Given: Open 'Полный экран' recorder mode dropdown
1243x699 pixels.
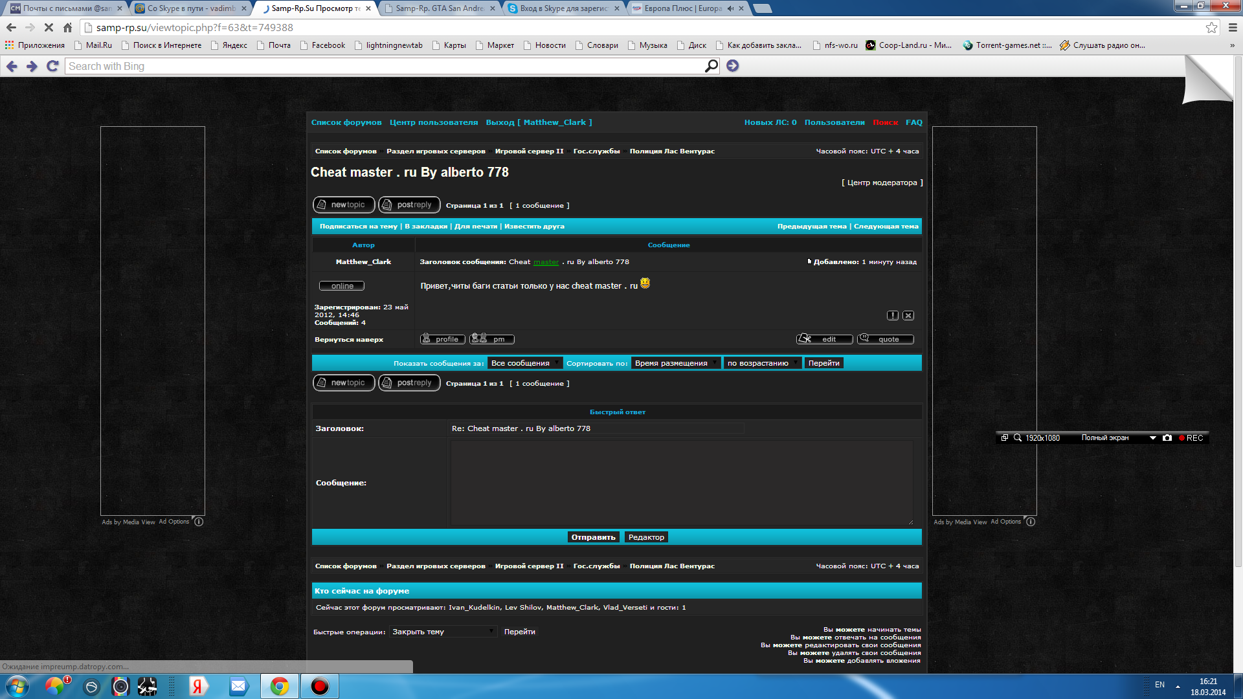Looking at the screenshot, I should pos(1152,438).
